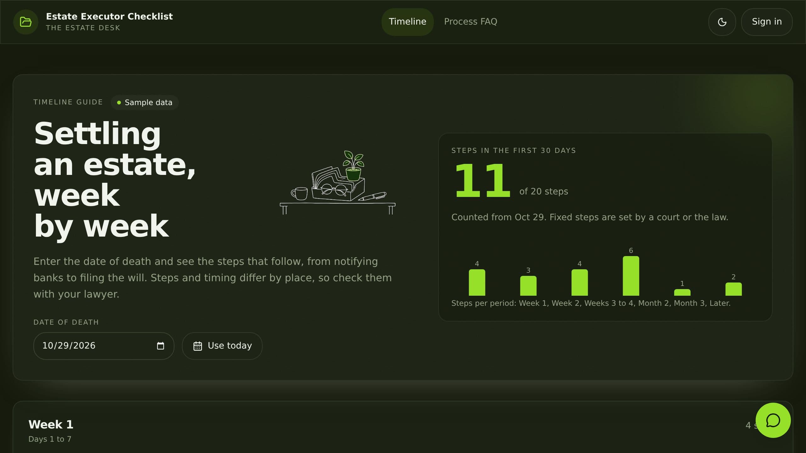Viewport: 806px width, 453px height.
Task: Select the Month 2 bar labeled 6
Action: [x=631, y=276]
